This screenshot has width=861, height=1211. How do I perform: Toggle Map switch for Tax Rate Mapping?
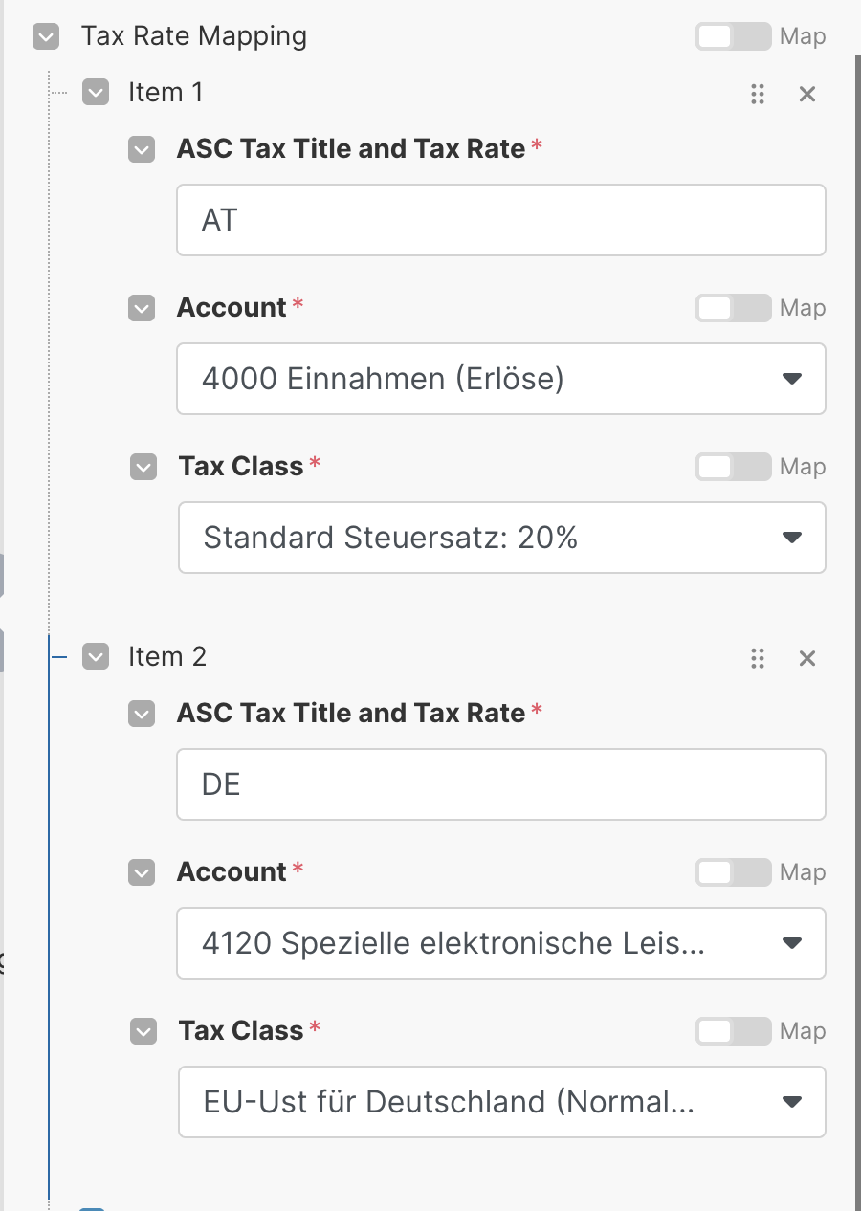coord(733,36)
